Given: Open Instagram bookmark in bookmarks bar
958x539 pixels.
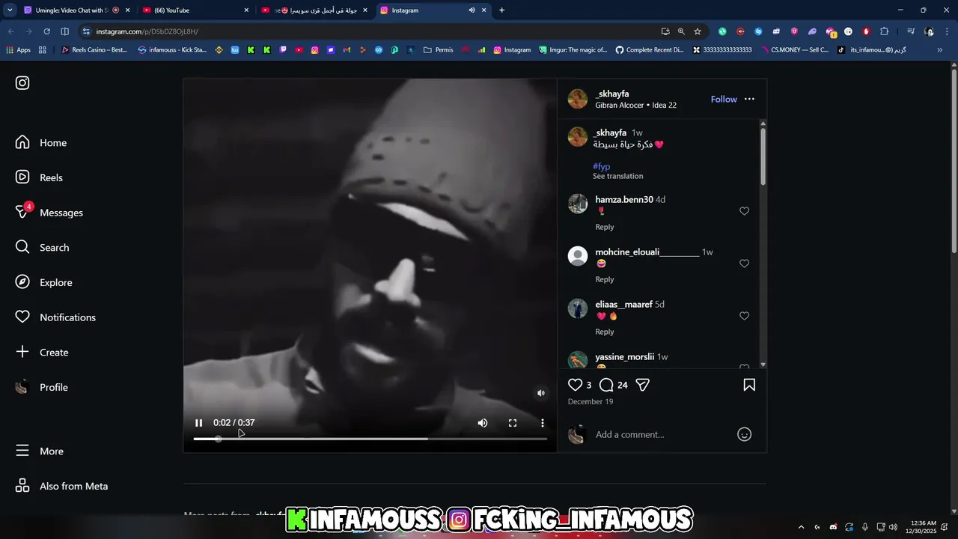Looking at the screenshot, I should pyautogui.click(x=512, y=50).
